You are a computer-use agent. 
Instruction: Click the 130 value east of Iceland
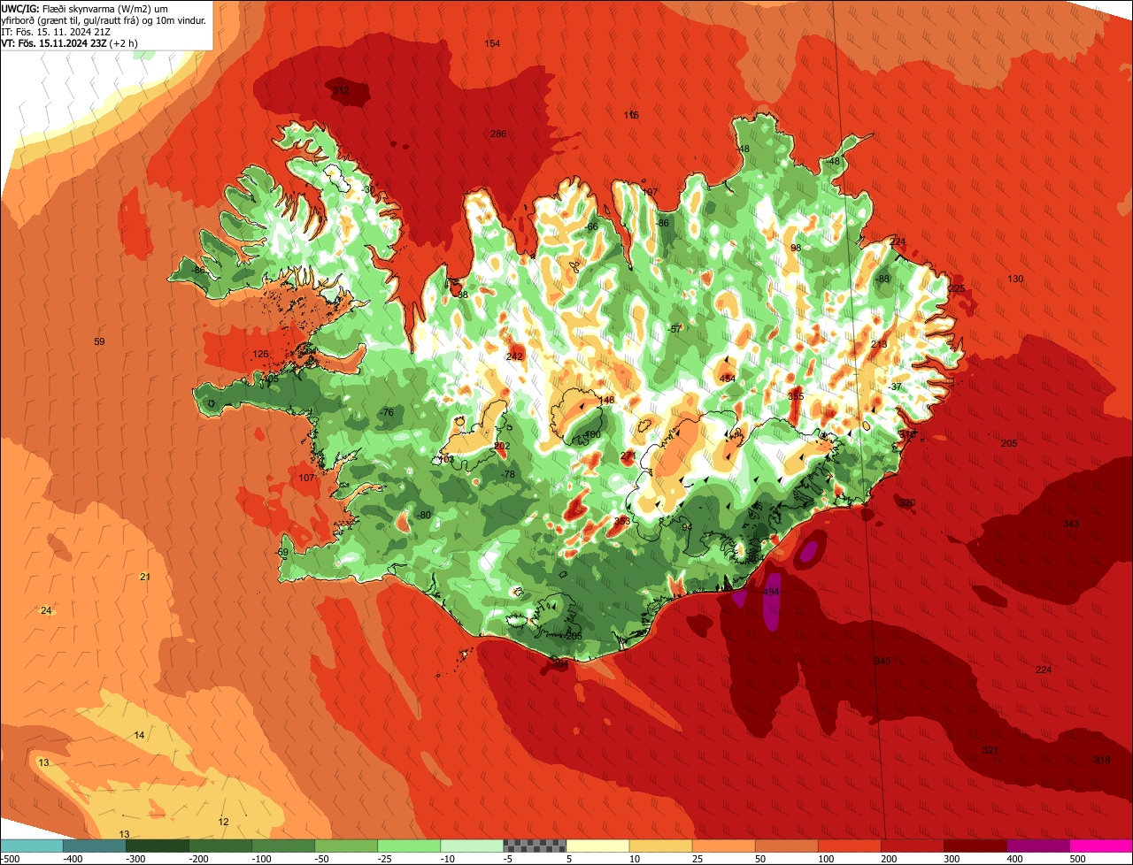coord(1015,279)
